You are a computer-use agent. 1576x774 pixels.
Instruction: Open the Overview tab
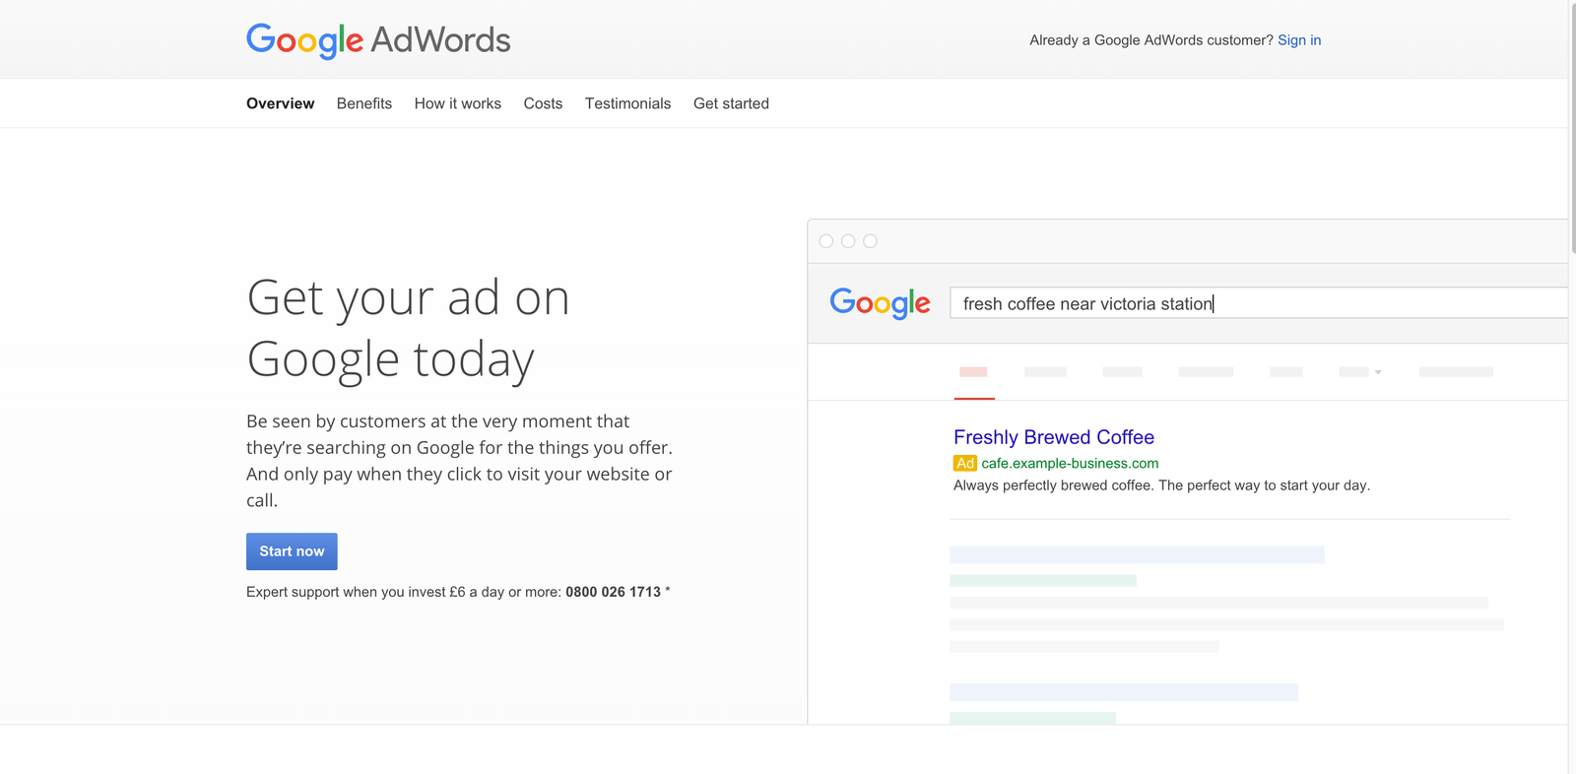click(x=281, y=103)
